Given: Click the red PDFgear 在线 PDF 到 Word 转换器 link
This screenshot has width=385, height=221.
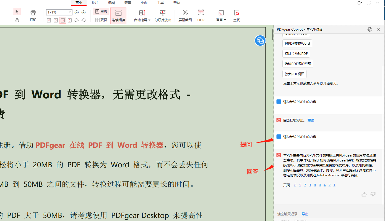Looking at the screenshot, I should click(100, 145).
